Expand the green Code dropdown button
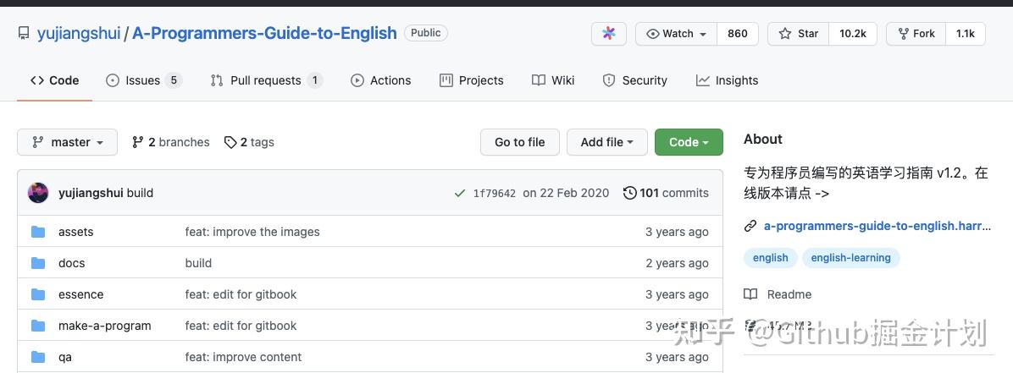 tap(688, 142)
